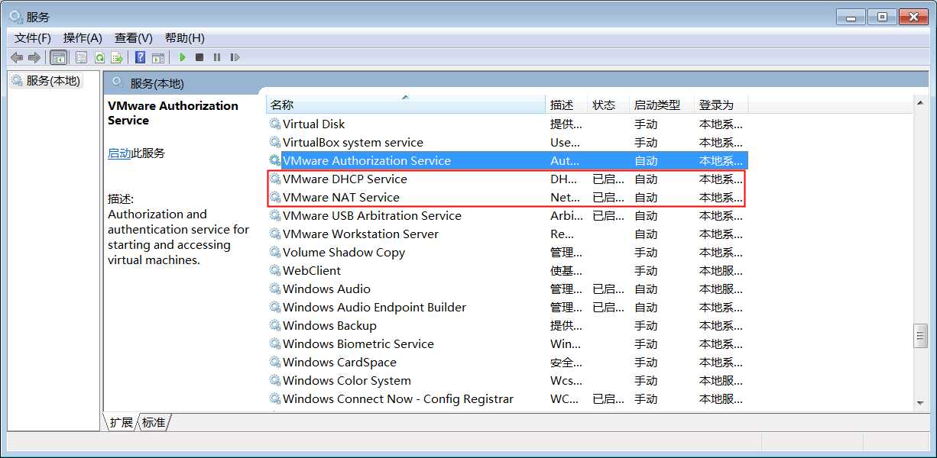937x458 pixels.
Task: Click the services icon in the window title bar
Action: point(16,16)
